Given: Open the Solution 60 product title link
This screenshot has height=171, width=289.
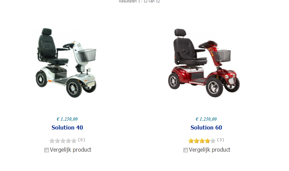Looking at the screenshot, I should point(206,127).
